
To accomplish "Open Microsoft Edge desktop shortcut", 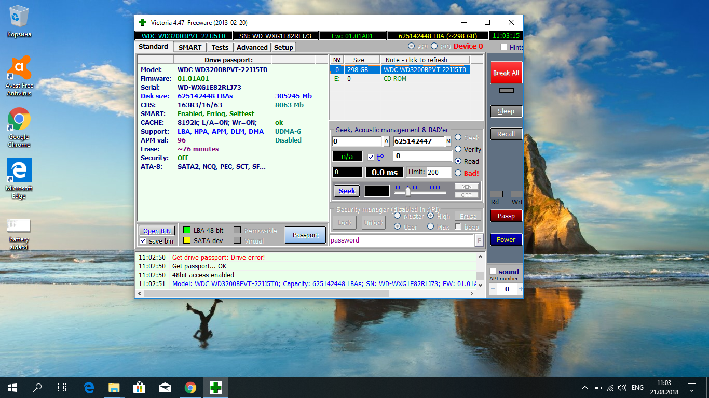I will (x=19, y=179).
